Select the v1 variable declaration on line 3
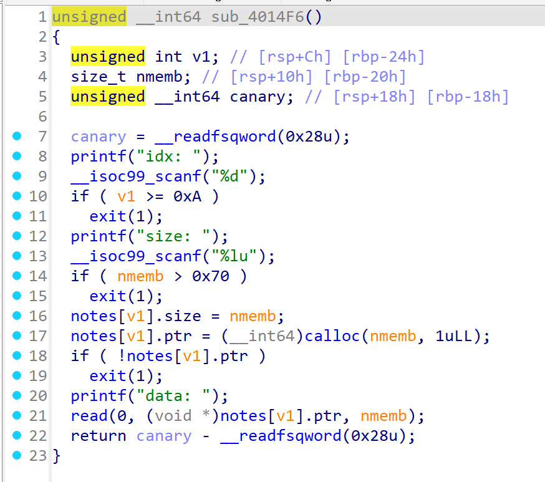545x482 pixels. [201, 57]
